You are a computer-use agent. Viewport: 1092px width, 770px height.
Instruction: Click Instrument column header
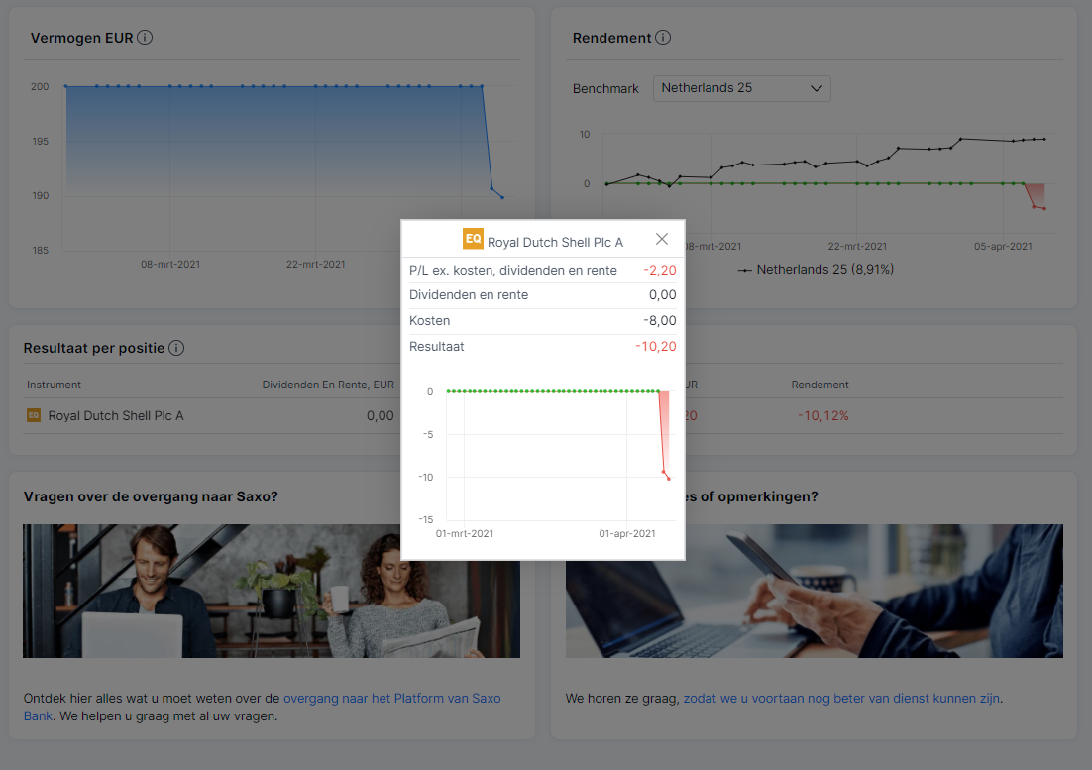[54, 385]
